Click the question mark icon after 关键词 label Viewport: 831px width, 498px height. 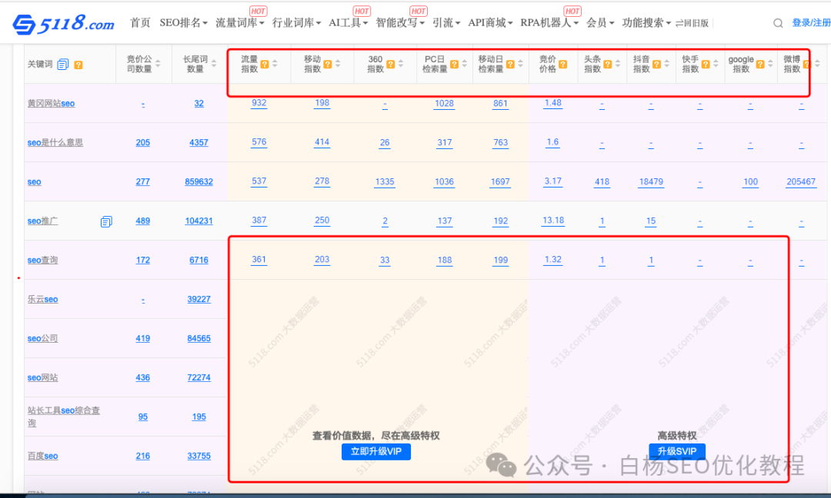78,64
